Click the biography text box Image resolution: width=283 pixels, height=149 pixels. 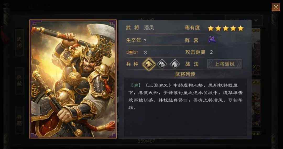[x=185, y=107]
